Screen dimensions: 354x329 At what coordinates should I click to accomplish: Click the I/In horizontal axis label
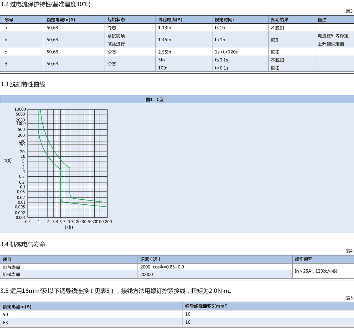(69, 227)
